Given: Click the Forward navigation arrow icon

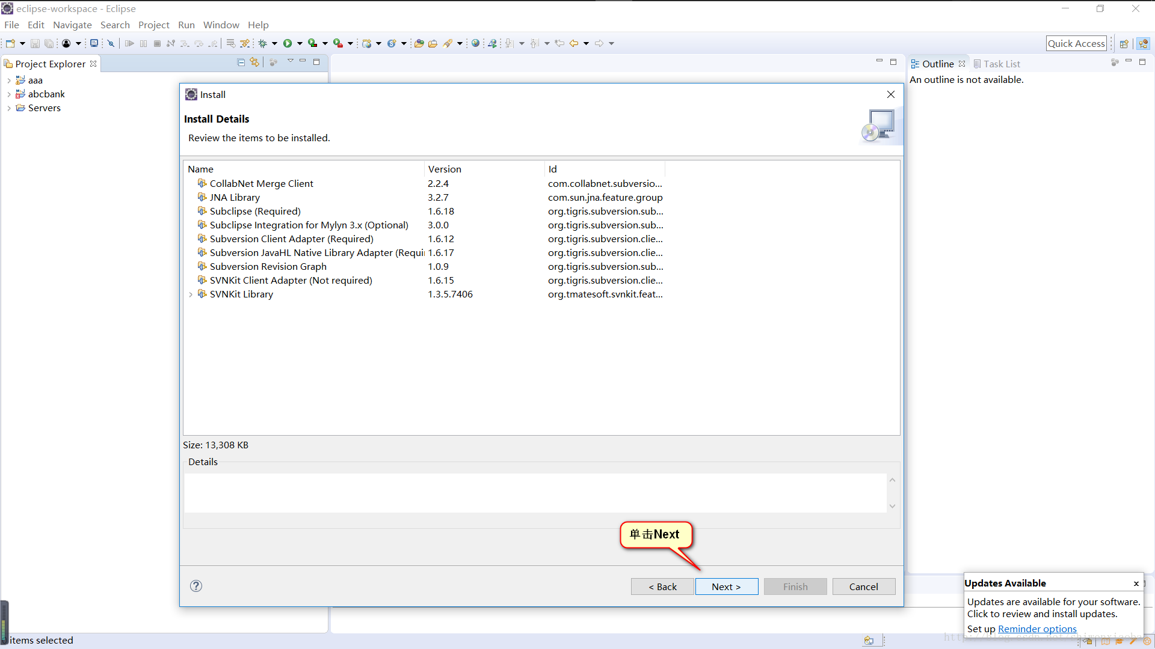Looking at the screenshot, I should click(599, 43).
